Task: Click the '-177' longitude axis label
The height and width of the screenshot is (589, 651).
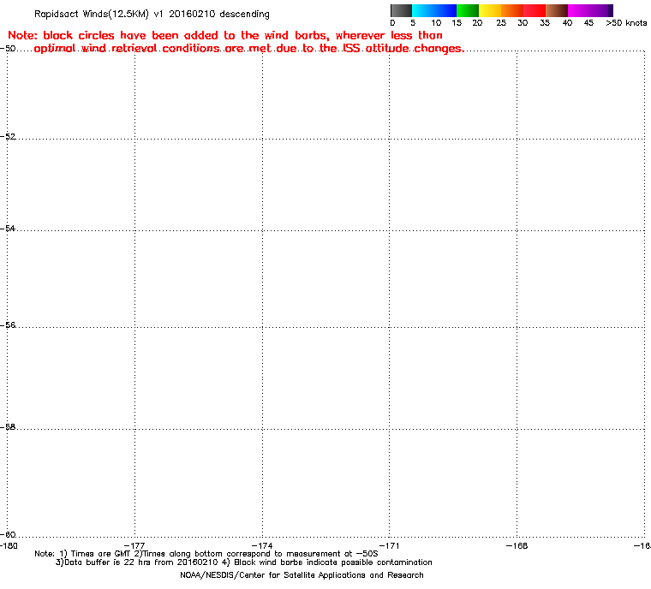Action: click(x=134, y=546)
